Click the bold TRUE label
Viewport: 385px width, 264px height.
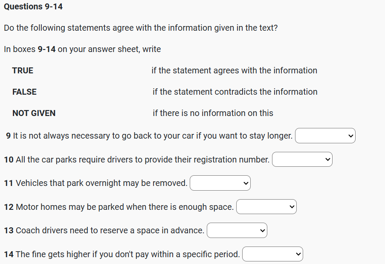pyautogui.click(x=23, y=70)
